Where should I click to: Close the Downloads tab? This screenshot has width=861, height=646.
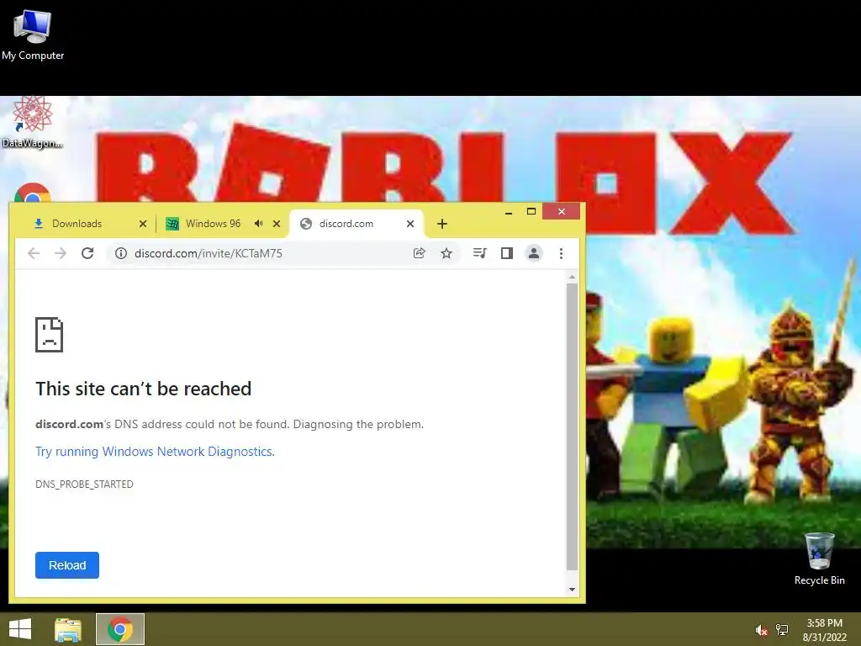click(x=143, y=224)
